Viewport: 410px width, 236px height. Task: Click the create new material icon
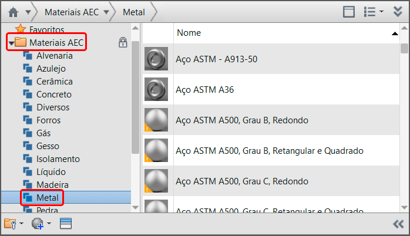point(40,224)
